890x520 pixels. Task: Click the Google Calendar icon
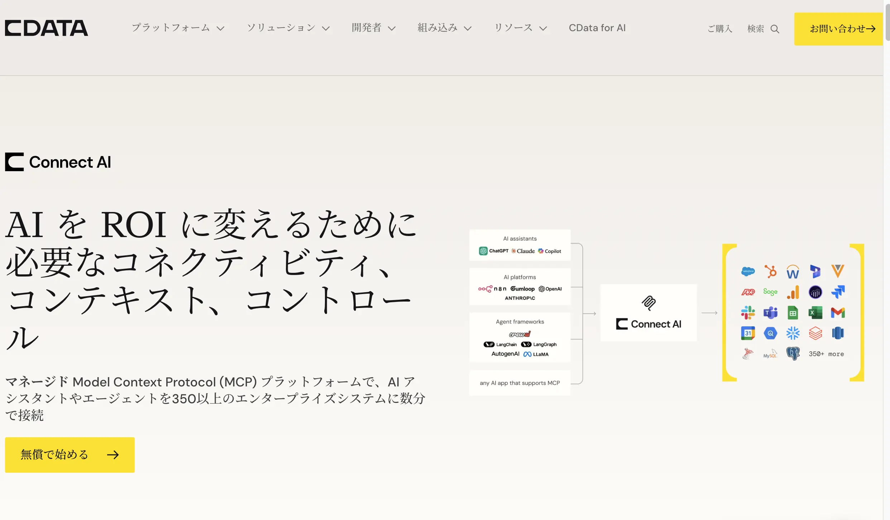pyautogui.click(x=748, y=333)
